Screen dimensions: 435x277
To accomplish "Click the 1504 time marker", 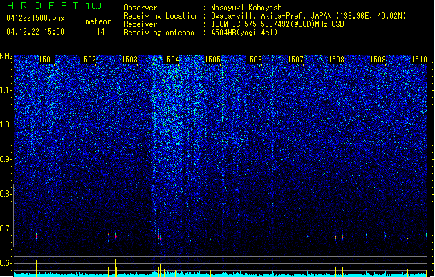I will point(172,60).
